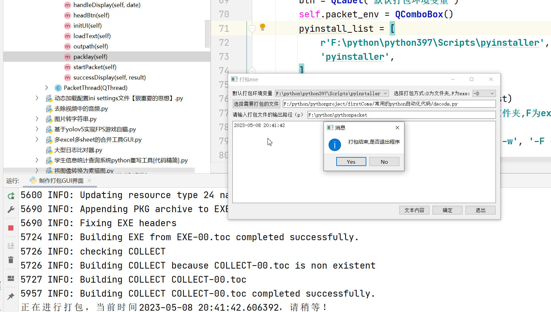Image resolution: width=551 pixels, height=312 pixels.
Task: Click the 'Fixing EXE headers' console line
Action: coord(99,223)
